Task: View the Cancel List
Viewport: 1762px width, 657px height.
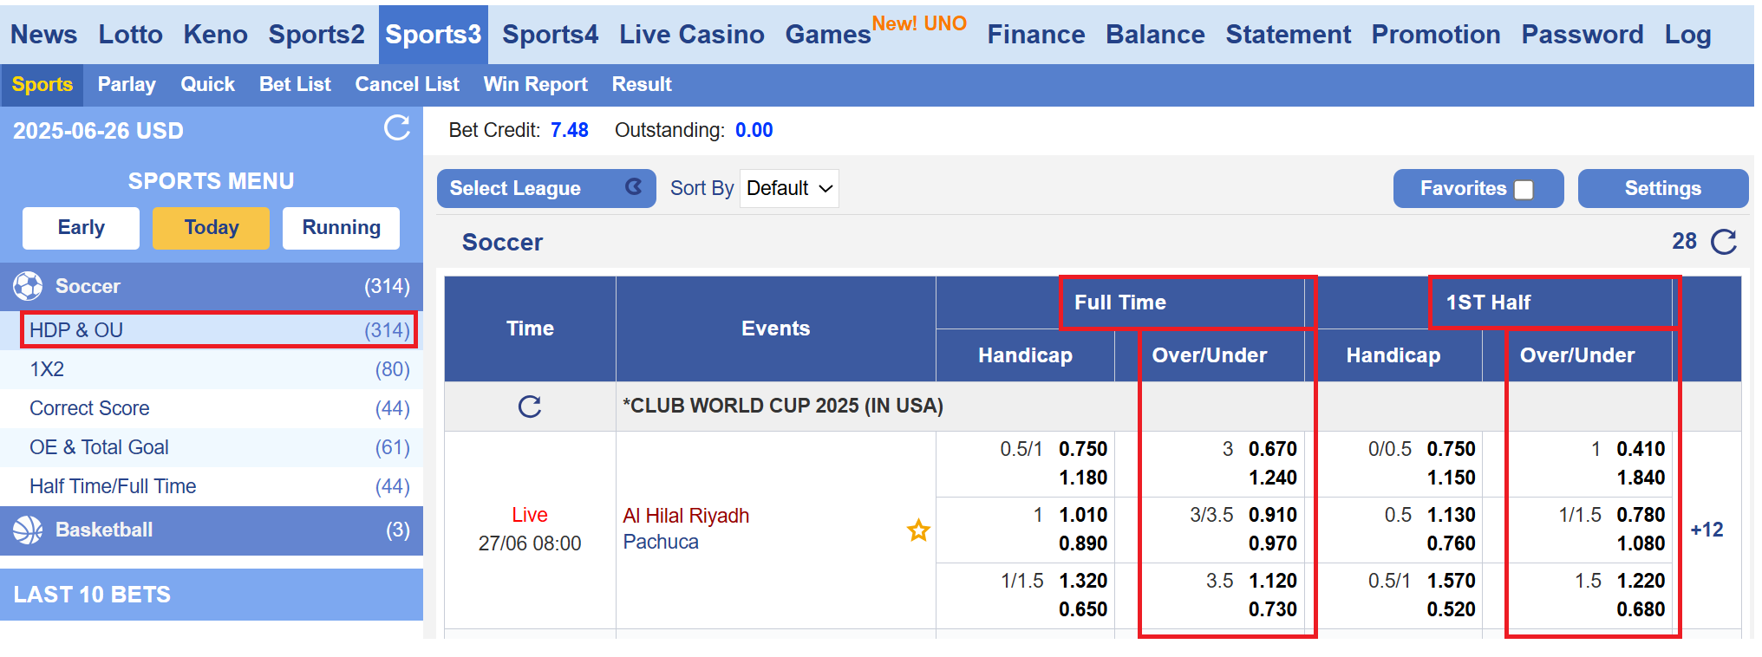Action: [x=407, y=85]
